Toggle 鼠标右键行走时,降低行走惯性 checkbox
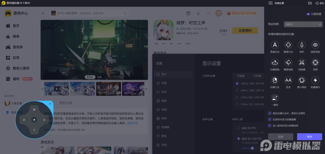325x154 pixels. (x=270, y=113)
